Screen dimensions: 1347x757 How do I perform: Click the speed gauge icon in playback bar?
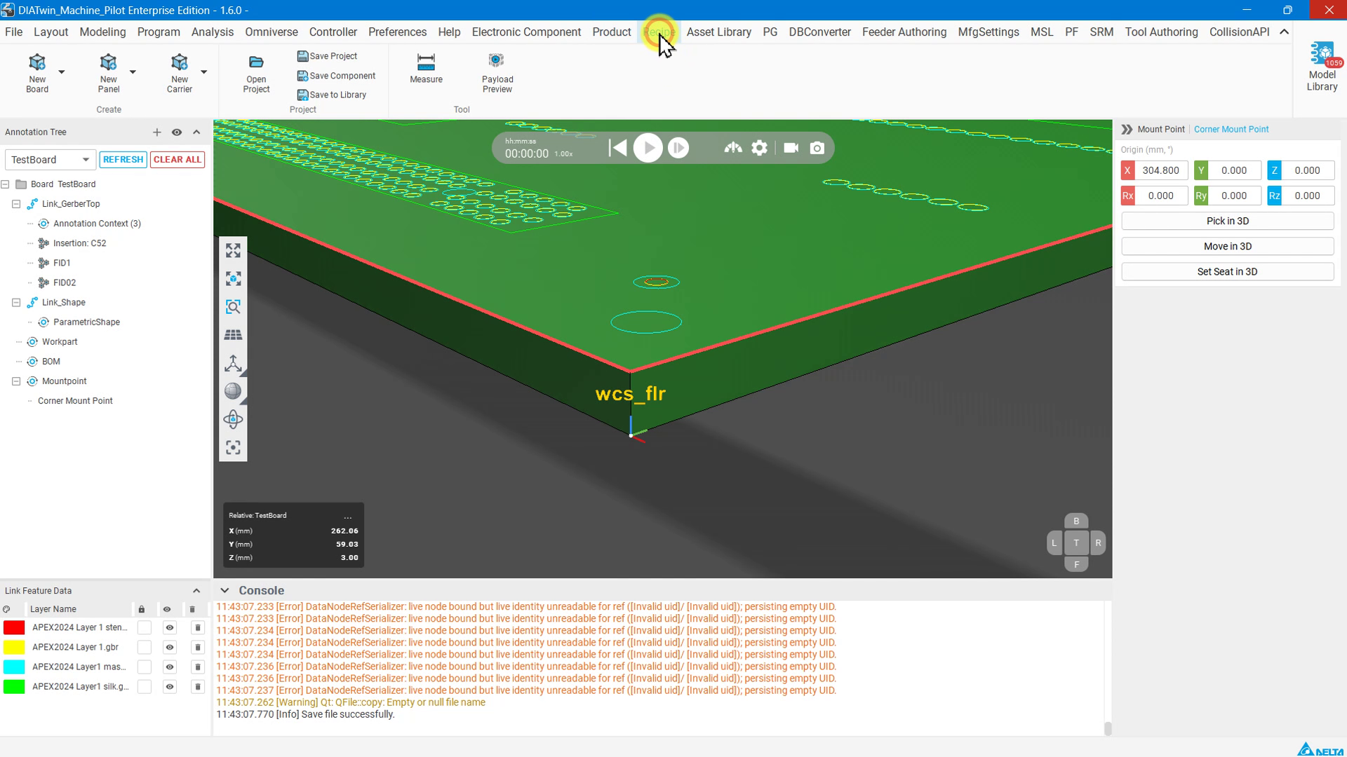tap(733, 148)
